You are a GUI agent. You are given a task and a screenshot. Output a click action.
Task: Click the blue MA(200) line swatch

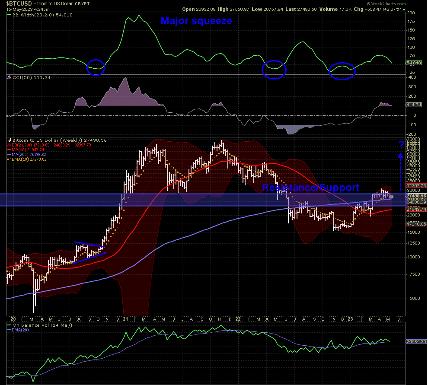(x=9, y=155)
